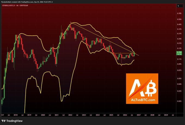Click the 2026 time axis label

(x=125, y=115)
